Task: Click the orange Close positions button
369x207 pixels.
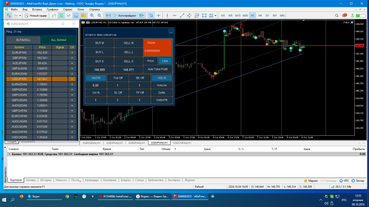Action: tap(158, 48)
